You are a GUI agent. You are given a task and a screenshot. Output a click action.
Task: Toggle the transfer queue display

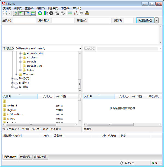(x=33, y=13)
